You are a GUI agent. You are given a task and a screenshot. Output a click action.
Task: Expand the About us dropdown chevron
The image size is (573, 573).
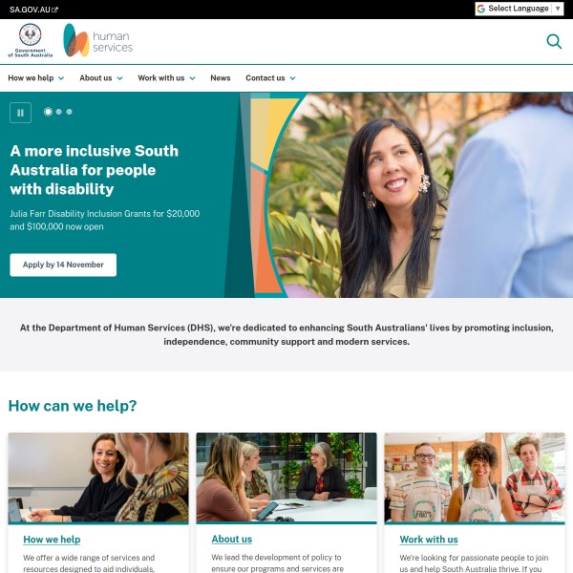coord(119,78)
